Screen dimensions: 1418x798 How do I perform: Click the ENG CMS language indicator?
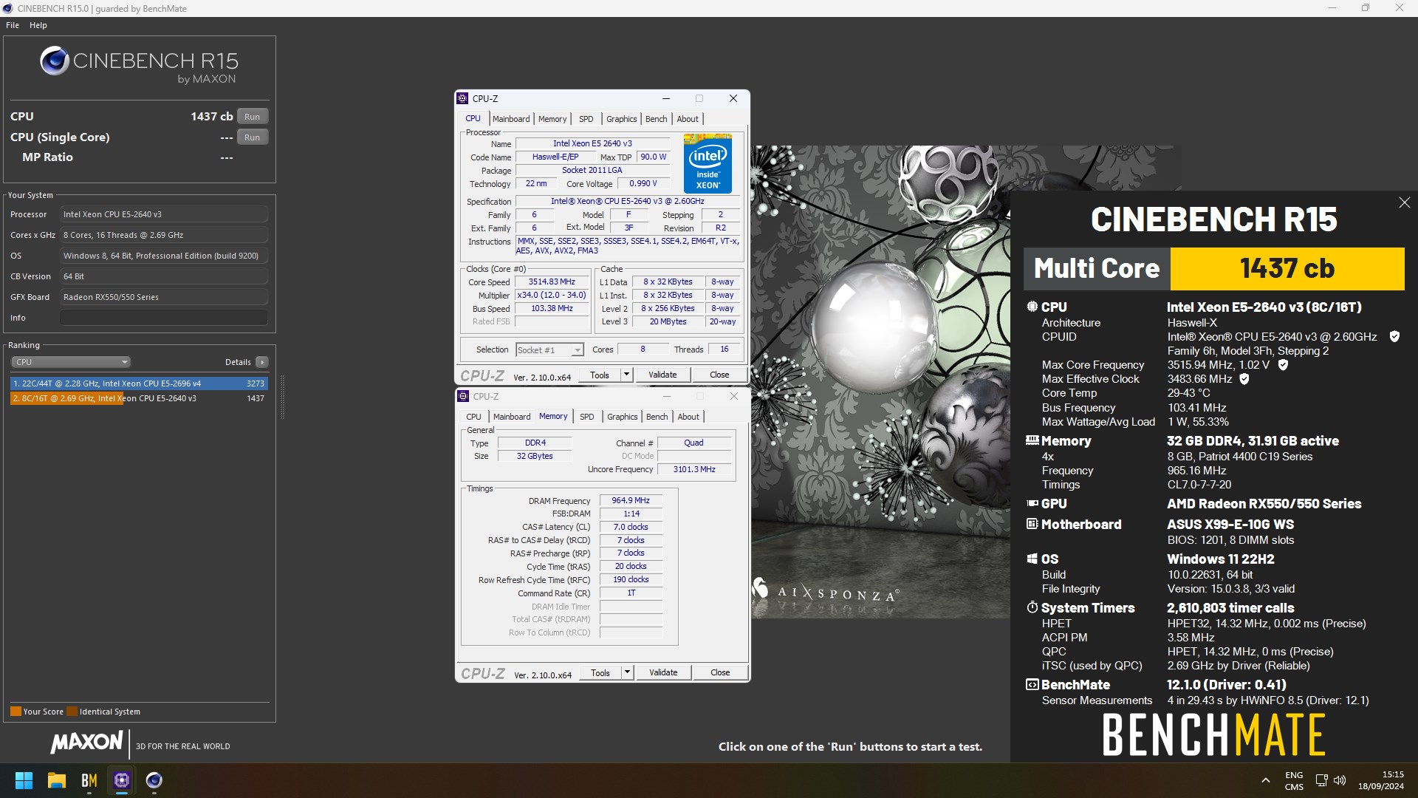point(1294,780)
